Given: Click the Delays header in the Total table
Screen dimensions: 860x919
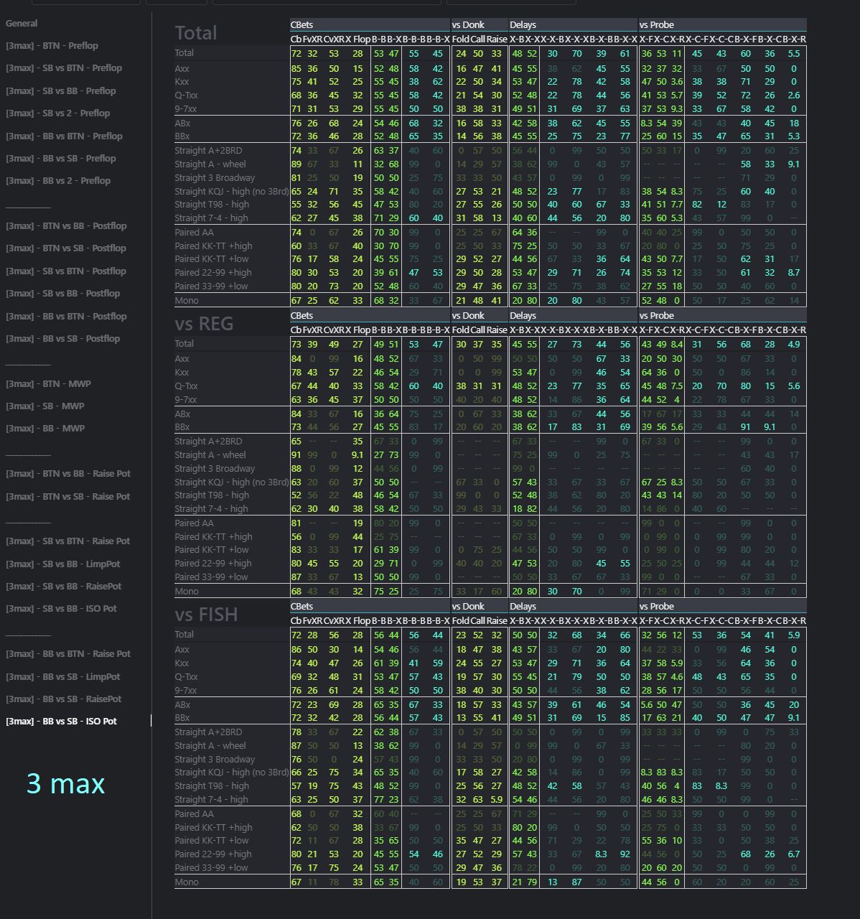Looking at the screenshot, I should [x=523, y=25].
